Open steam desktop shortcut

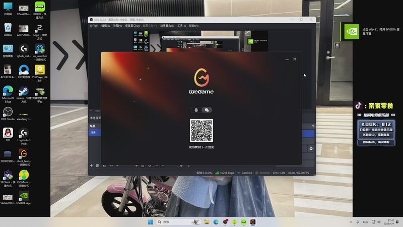(x=24, y=94)
